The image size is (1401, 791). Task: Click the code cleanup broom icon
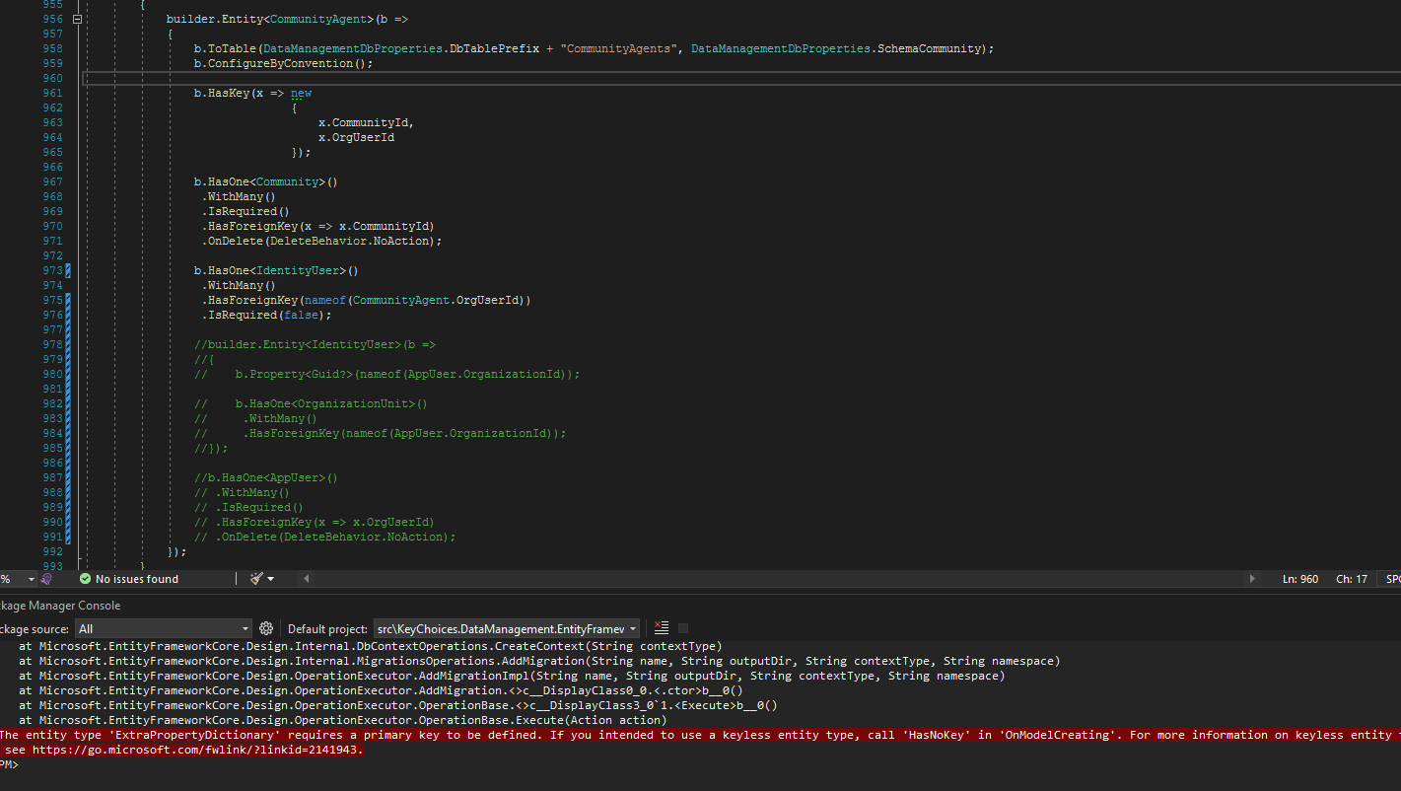[257, 579]
